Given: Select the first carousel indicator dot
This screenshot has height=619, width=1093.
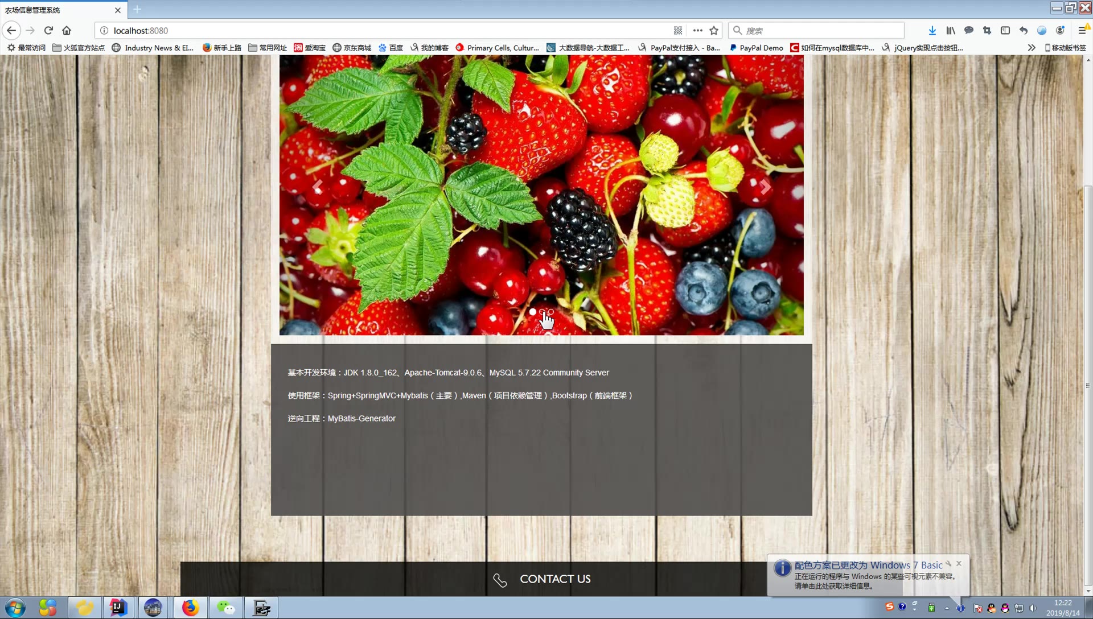Looking at the screenshot, I should point(532,312).
